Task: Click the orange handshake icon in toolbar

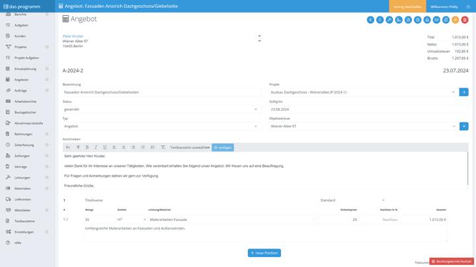Action: (x=456, y=20)
